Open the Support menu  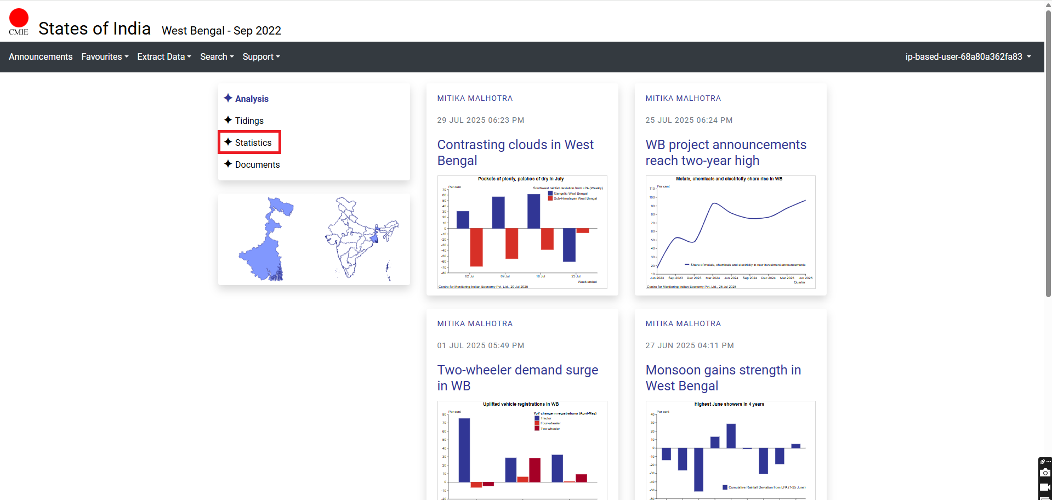click(261, 57)
